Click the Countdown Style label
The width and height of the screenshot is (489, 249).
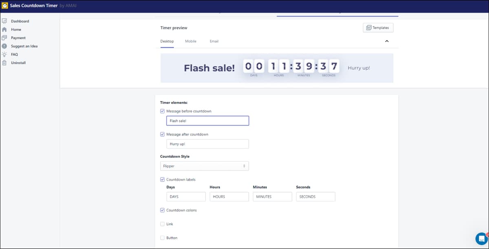point(175,156)
